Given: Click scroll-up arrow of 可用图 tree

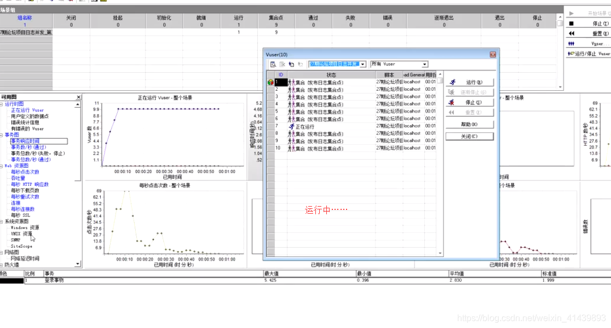Looking at the screenshot, I should coord(78,104).
